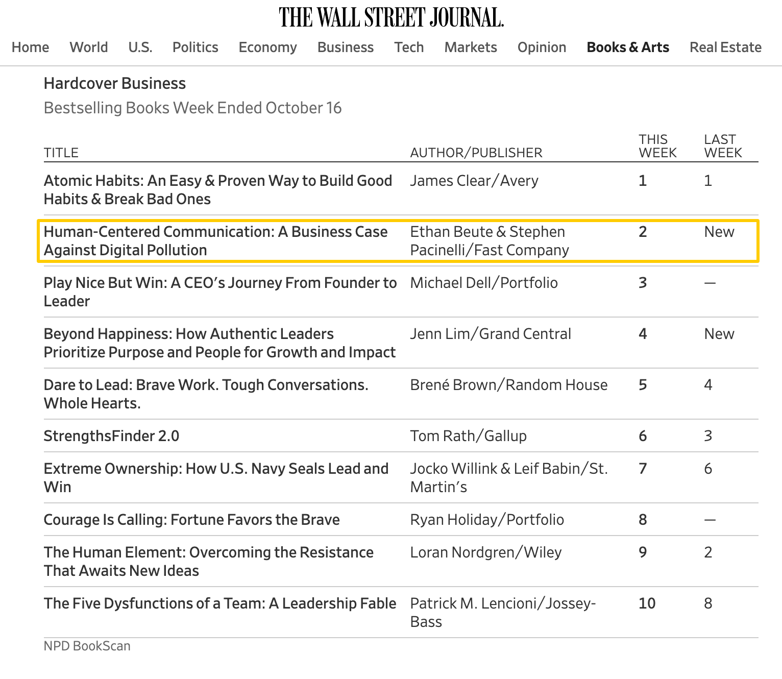Open the Home navigation tab
782x679 pixels.
click(31, 47)
